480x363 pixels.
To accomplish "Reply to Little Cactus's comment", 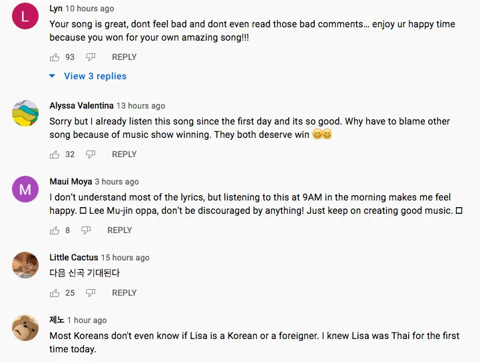I will point(124,293).
